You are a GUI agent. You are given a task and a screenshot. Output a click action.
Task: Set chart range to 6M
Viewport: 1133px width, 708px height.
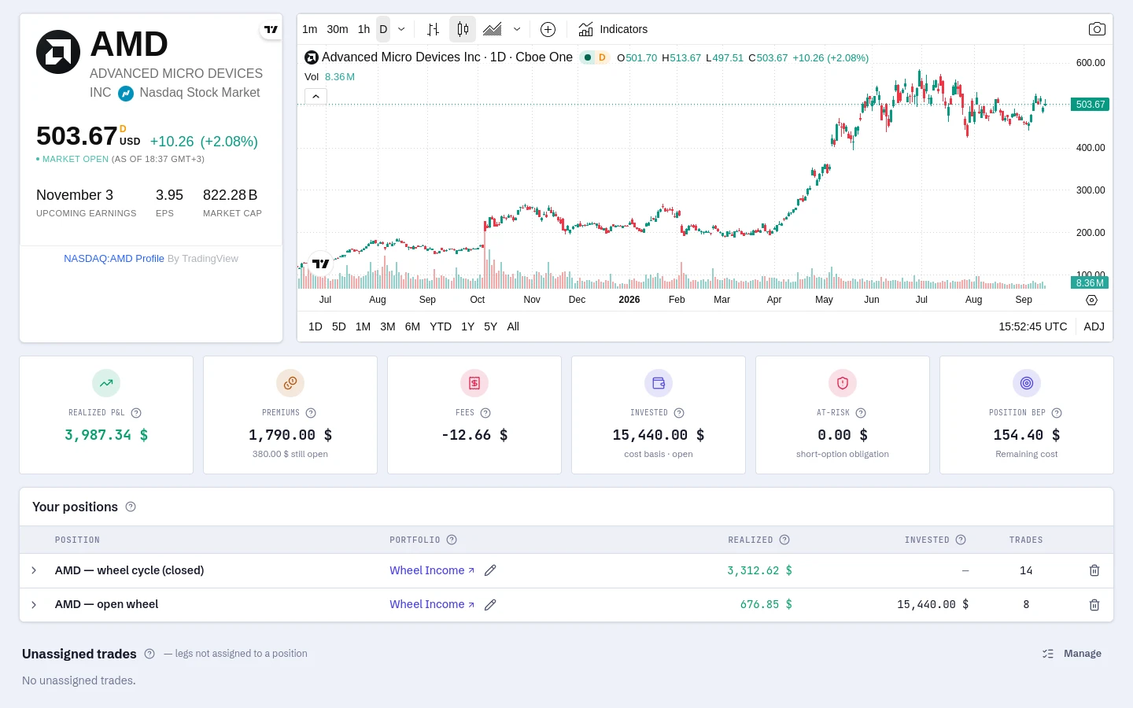click(x=412, y=326)
